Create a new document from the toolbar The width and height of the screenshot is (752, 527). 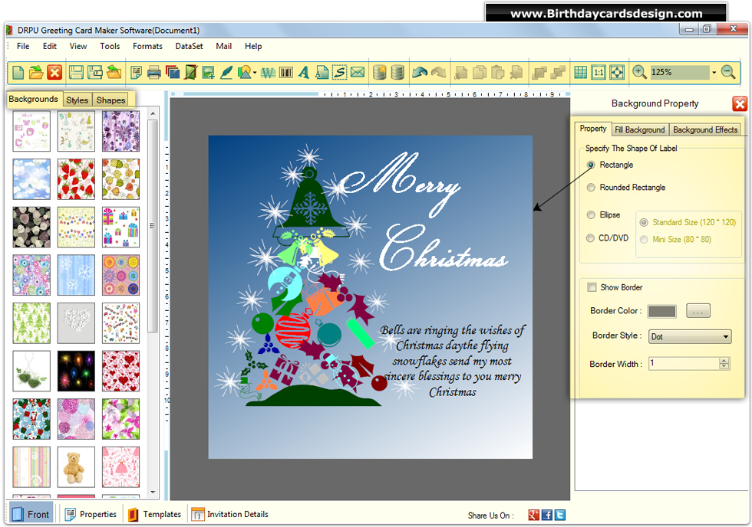point(18,73)
